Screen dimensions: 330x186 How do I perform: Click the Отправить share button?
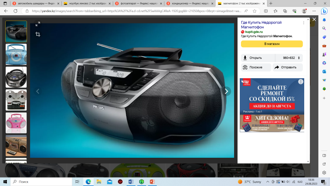(288, 67)
